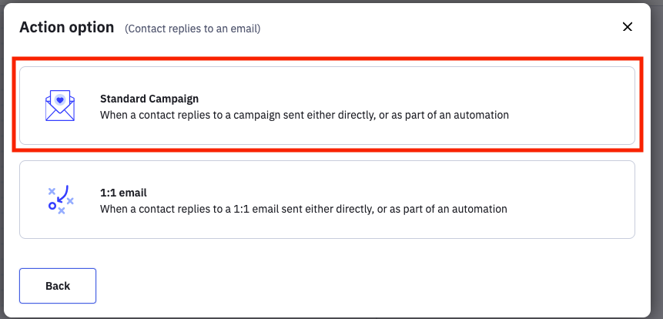The height and width of the screenshot is (319, 663).
Task: Click the dimmed backdrop outside the dialog
Action: 657,170
